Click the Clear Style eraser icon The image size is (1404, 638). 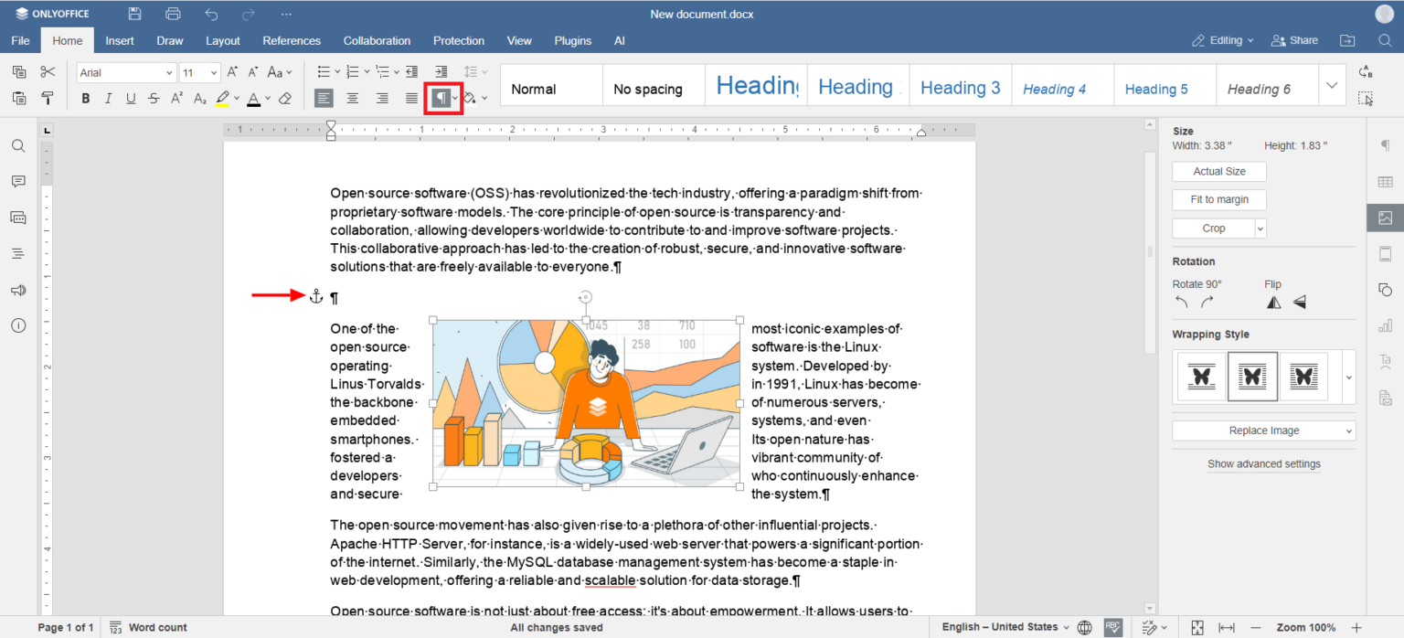pyautogui.click(x=285, y=99)
